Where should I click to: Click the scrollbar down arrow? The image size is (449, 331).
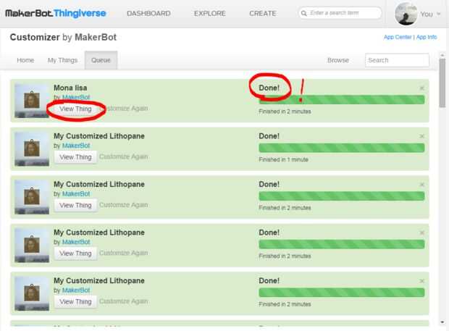click(x=442, y=322)
